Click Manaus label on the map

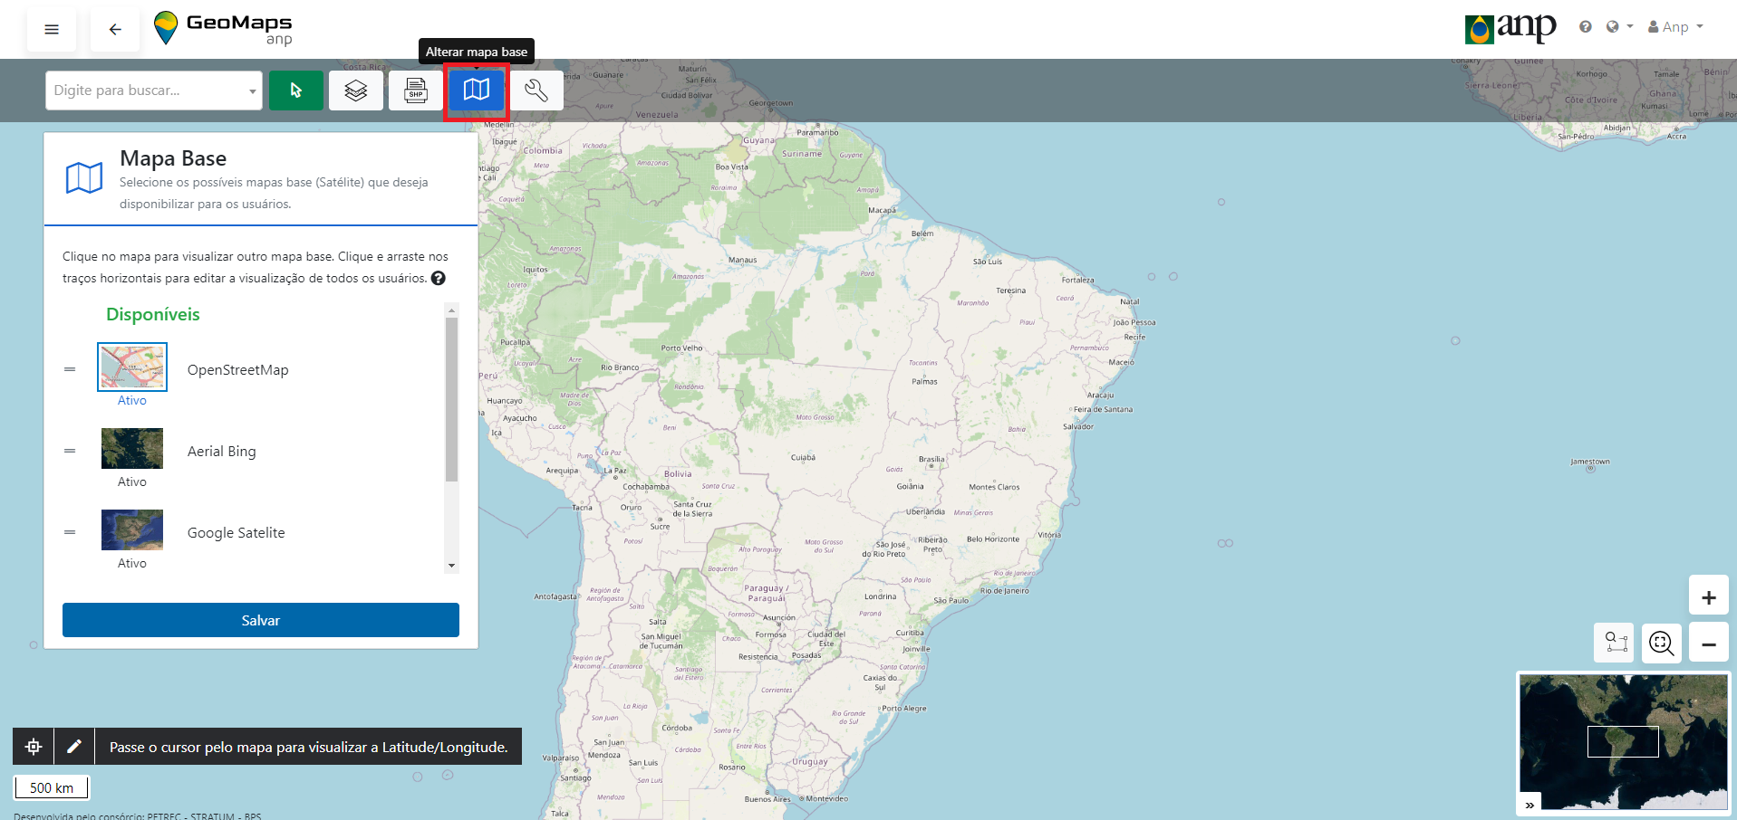742,260
